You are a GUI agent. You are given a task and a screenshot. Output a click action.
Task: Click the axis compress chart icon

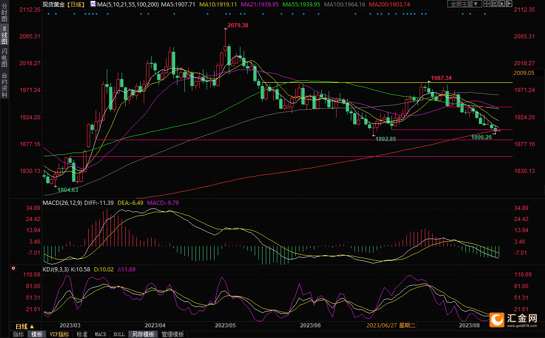pyautogui.click(x=494, y=4)
